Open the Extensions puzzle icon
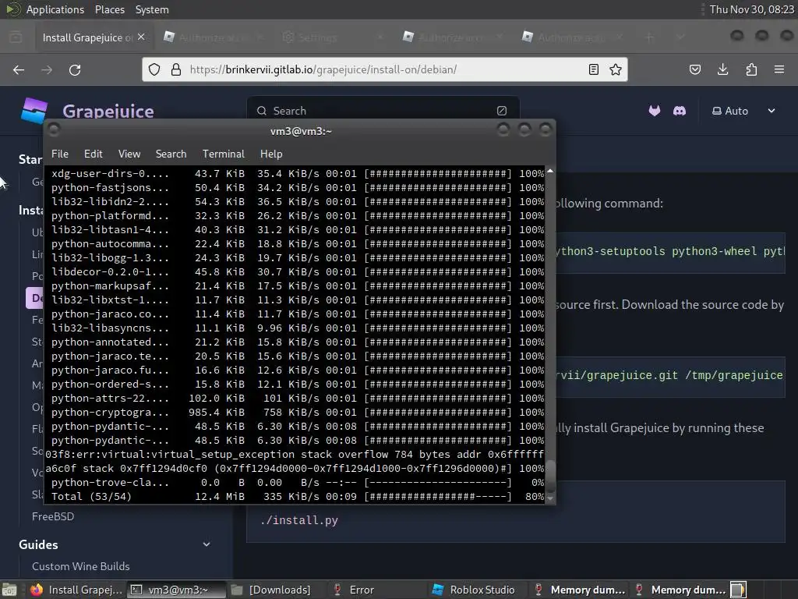 (x=751, y=69)
